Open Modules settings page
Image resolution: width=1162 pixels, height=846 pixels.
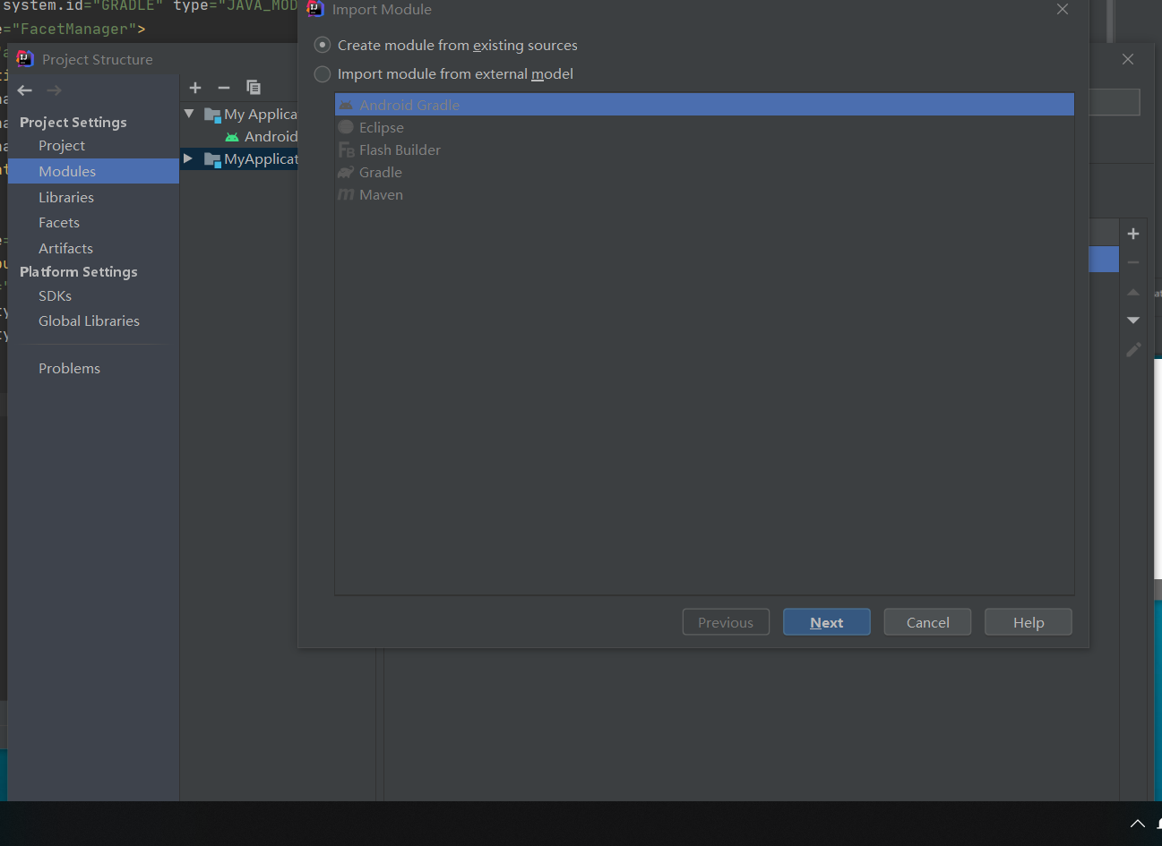93,171
